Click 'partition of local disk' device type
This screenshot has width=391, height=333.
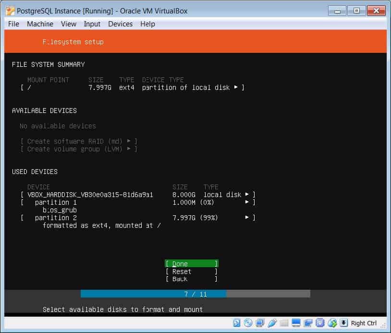pyautogui.click(x=186, y=87)
